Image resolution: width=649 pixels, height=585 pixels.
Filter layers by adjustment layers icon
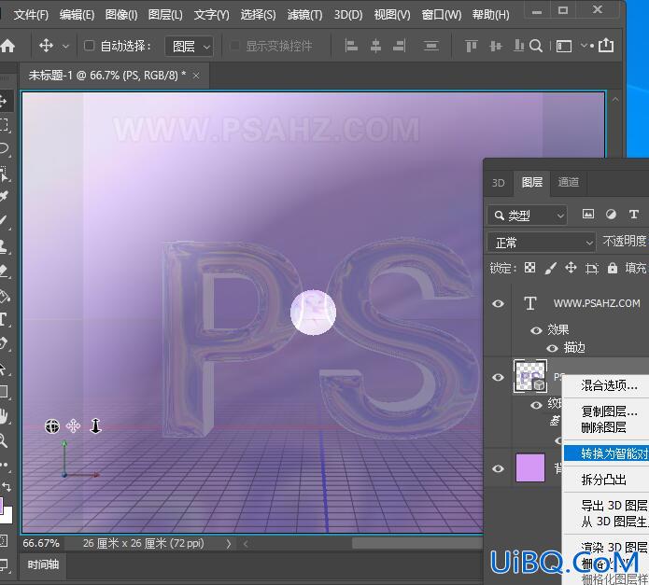coord(611,215)
